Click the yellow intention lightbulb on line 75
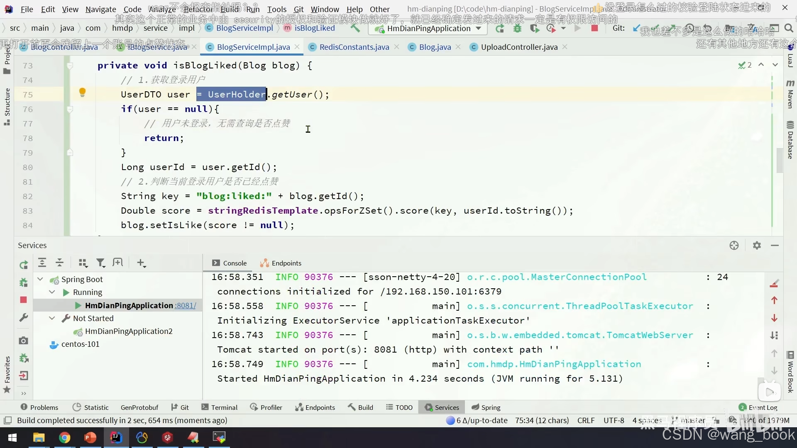 pyautogui.click(x=82, y=92)
